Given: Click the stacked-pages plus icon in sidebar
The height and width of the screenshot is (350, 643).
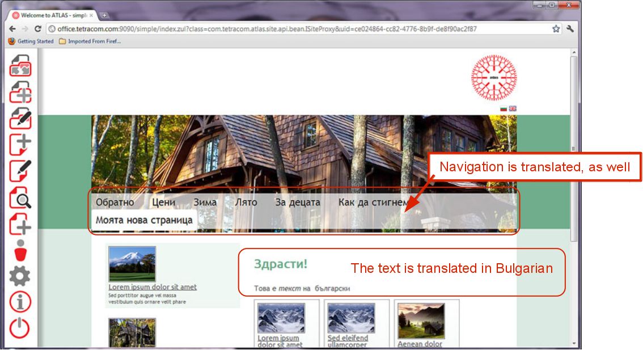Looking at the screenshot, I should 20,92.
